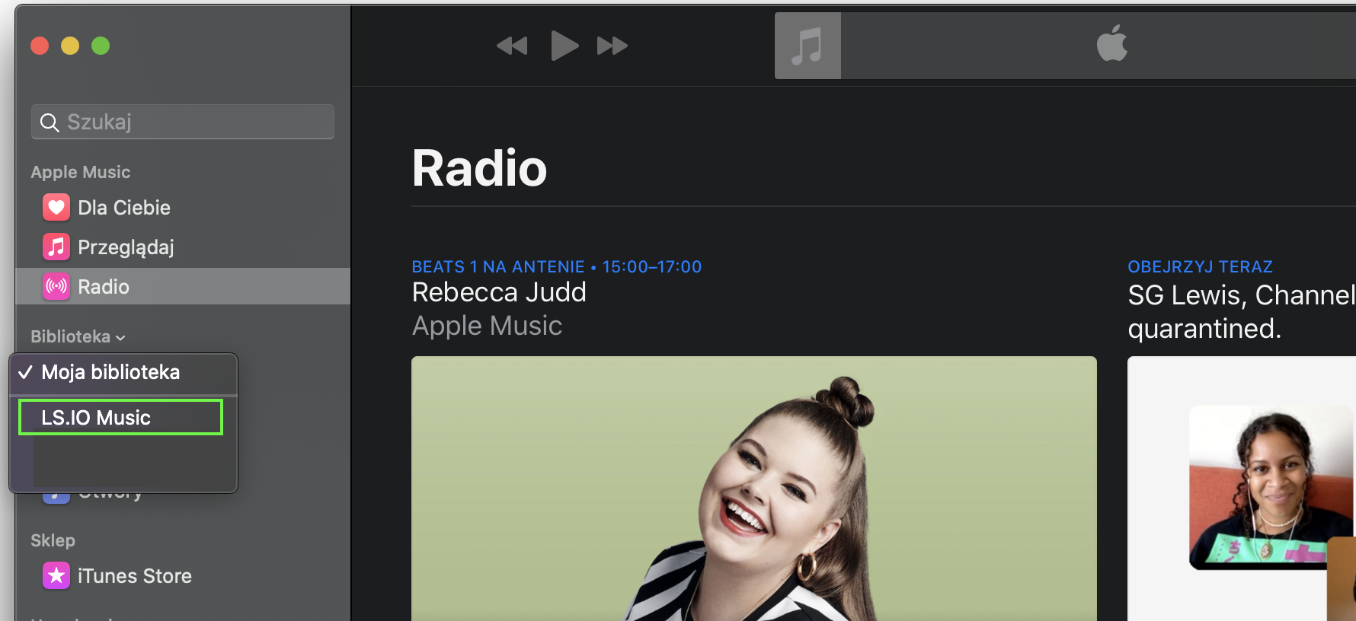Click the Sklep sidebar section header
The height and width of the screenshot is (621, 1356).
53,541
